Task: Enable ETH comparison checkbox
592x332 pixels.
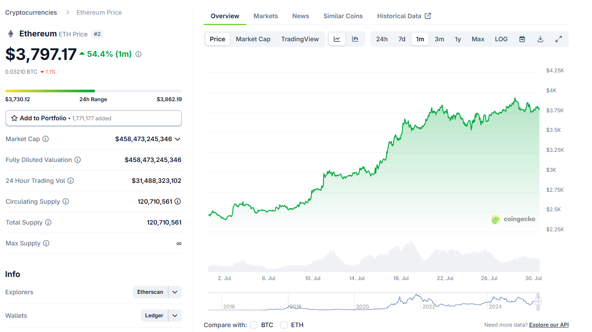Action: pos(284,325)
